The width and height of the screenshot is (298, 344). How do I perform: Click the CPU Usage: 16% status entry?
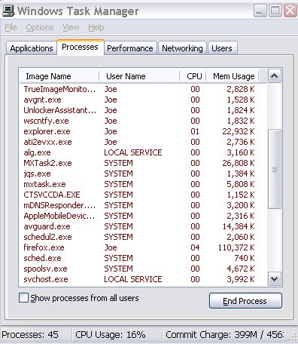coord(111,335)
